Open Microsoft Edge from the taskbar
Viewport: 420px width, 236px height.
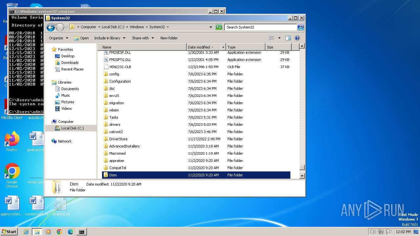(x=71, y=232)
